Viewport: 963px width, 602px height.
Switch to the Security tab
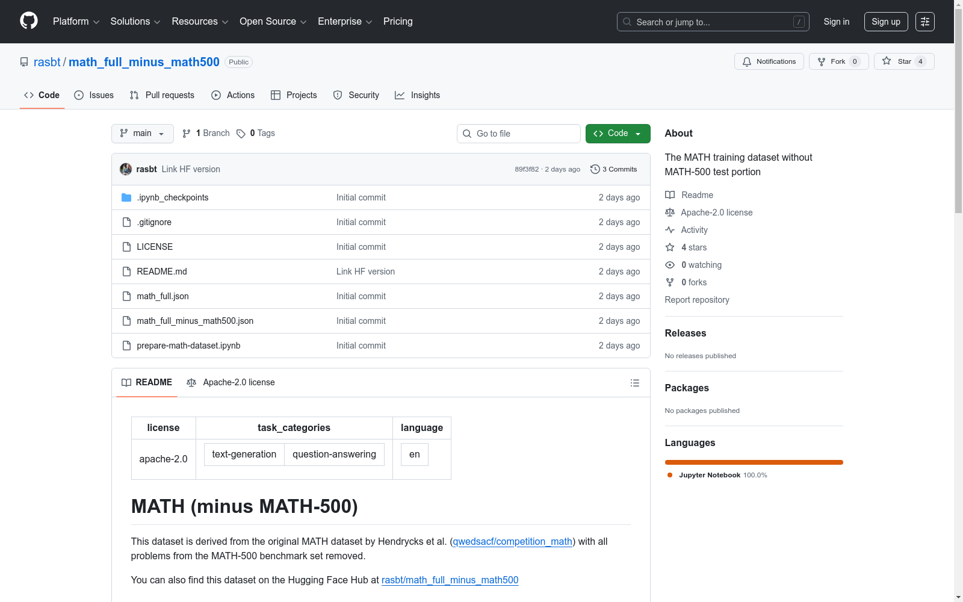(x=356, y=95)
